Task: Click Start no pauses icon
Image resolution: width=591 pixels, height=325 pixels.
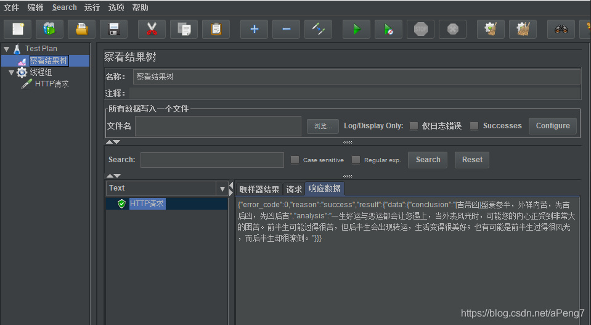Action: 388,29
